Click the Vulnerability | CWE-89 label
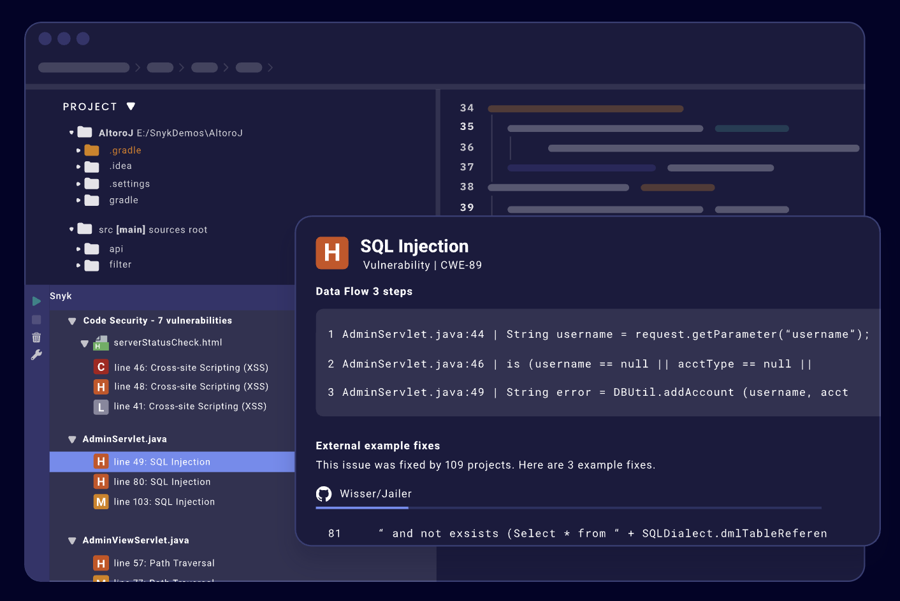This screenshot has width=900, height=601. pyautogui.click(x=423, y=265)
